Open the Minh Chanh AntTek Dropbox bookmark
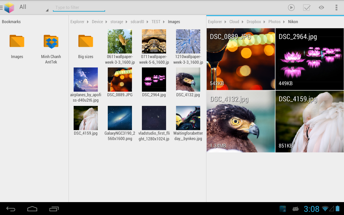Screen dimensions: 344x215 click(x=51, y=46)
